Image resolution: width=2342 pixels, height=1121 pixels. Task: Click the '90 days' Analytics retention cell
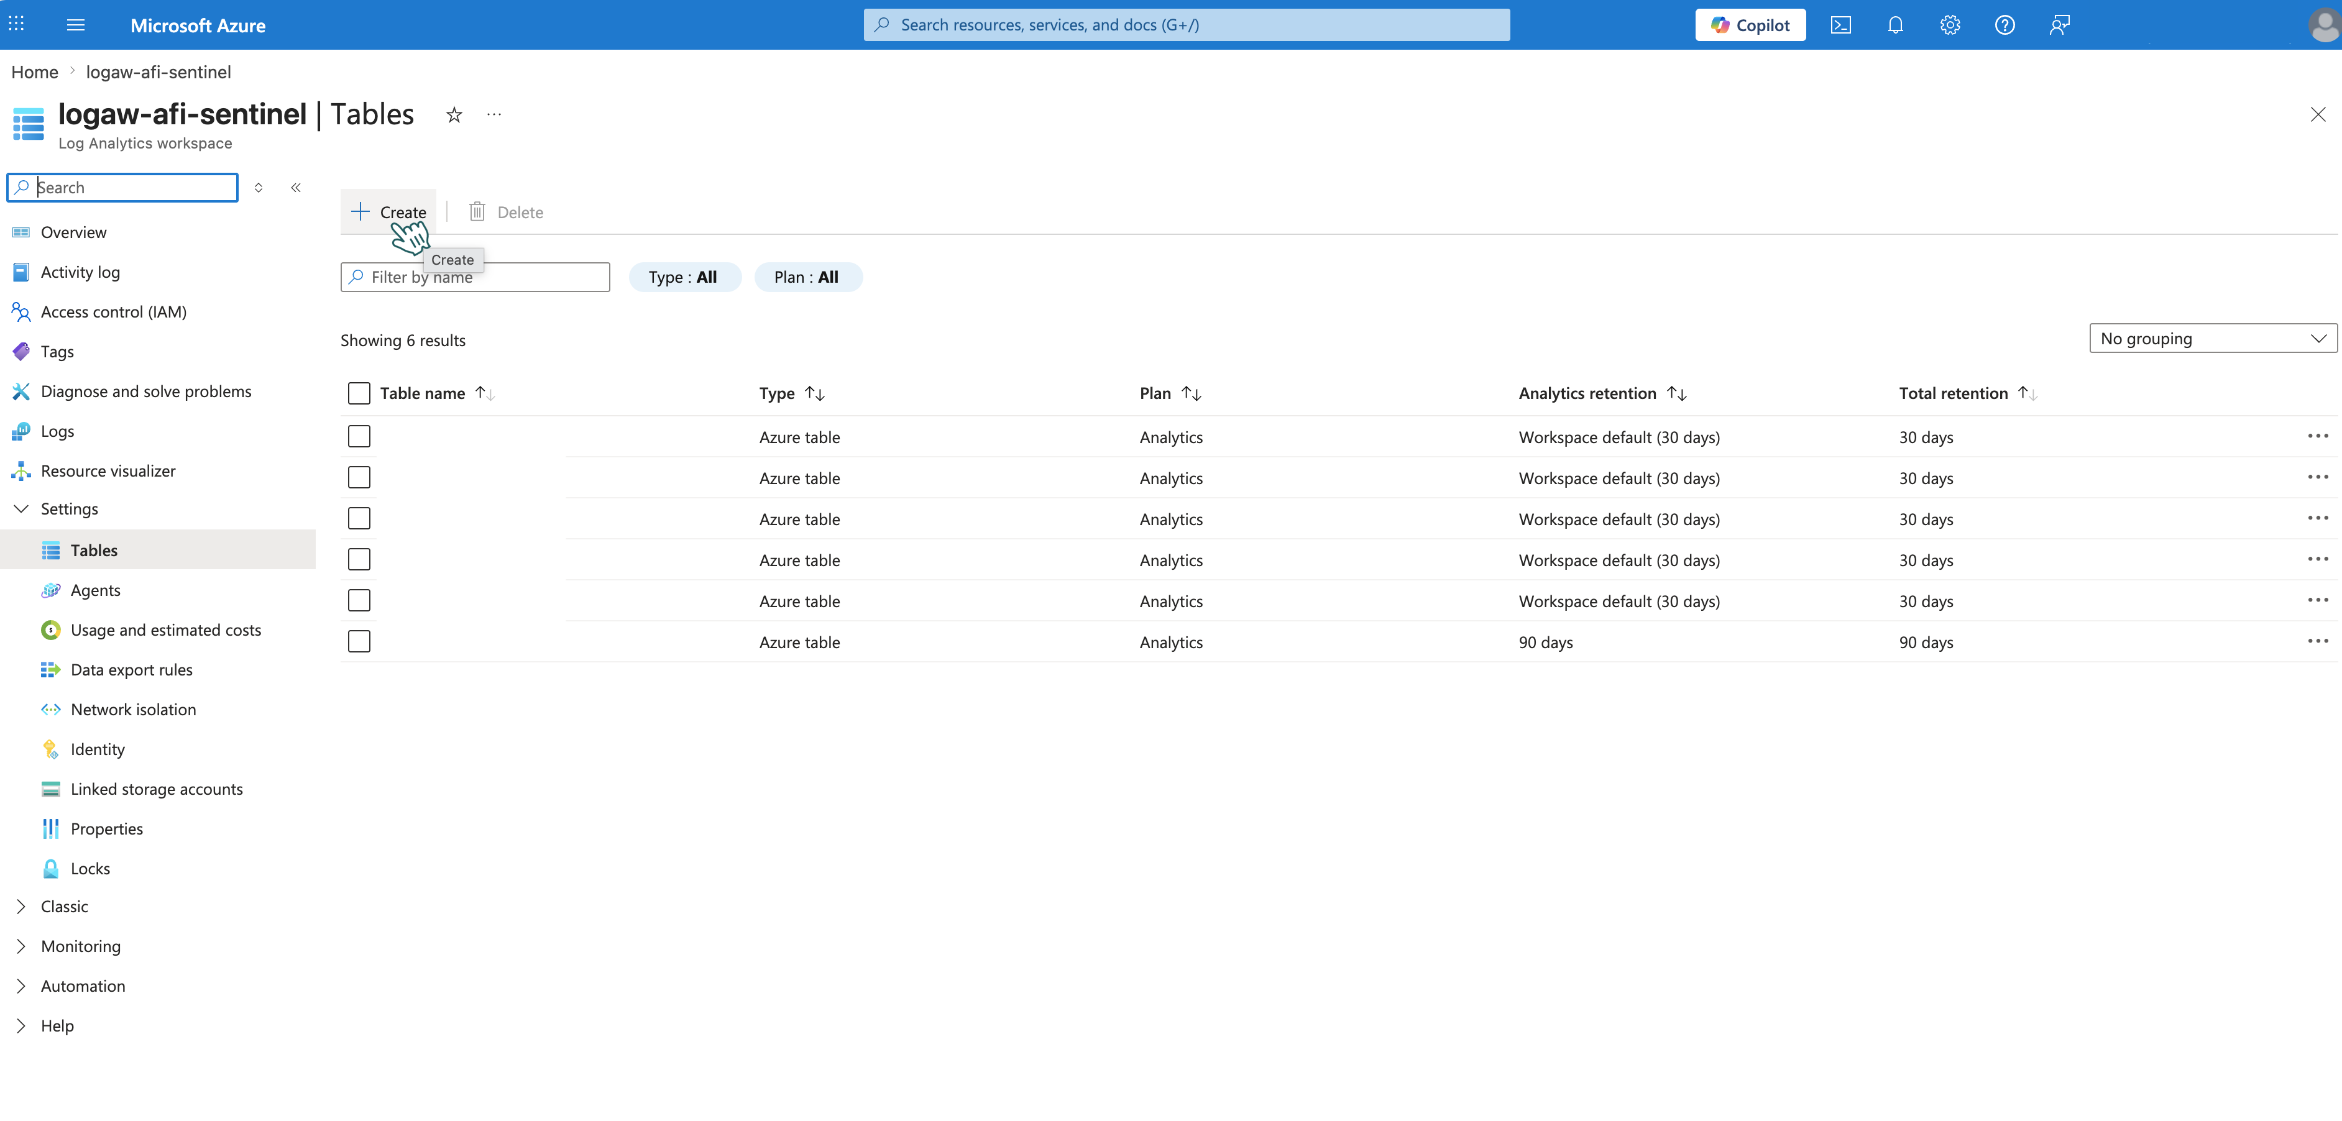point(1546,643)
